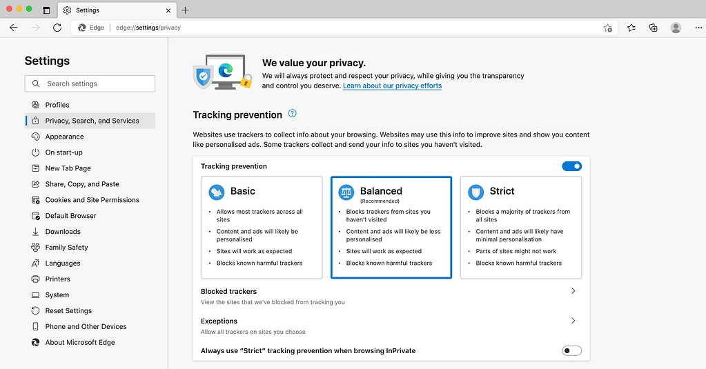Open the Blocked trackers row label
Screen dimensions: 706x369
tap(228, 291)
